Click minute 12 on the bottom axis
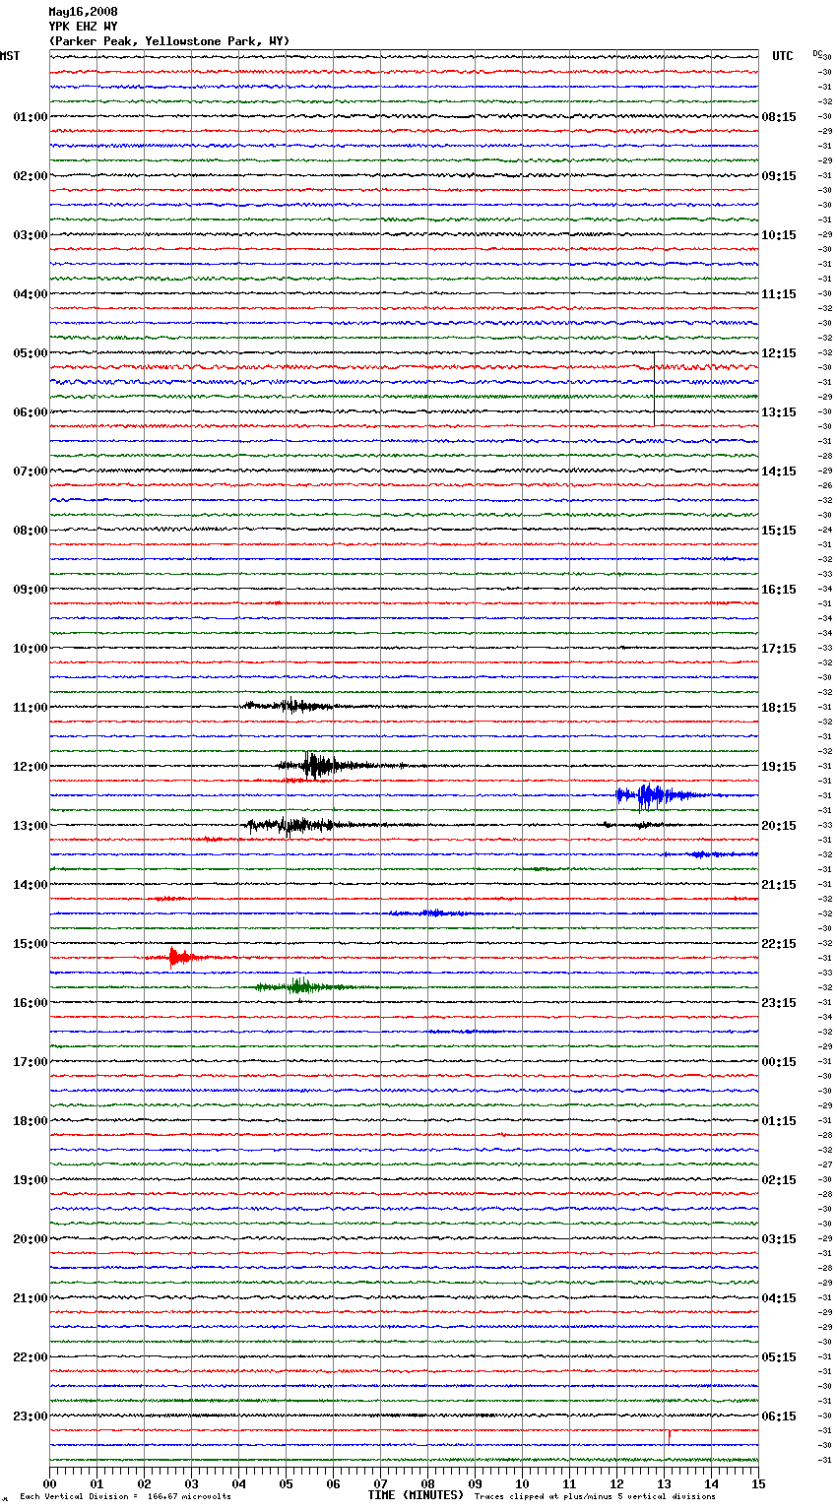Viewport: 837px width, 1510px height. pyautogui.click(x=616, y=1483)
